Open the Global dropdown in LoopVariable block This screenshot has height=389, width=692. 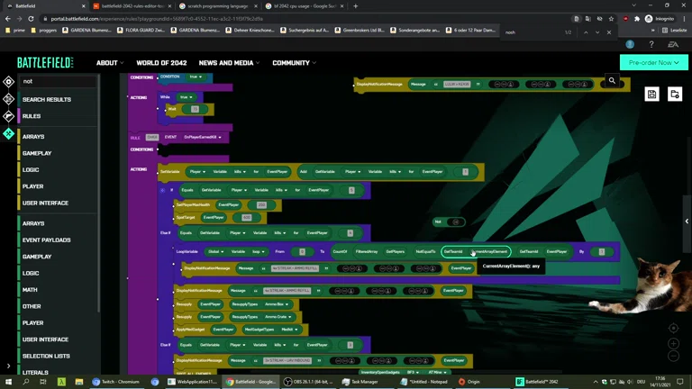[216, 251]
